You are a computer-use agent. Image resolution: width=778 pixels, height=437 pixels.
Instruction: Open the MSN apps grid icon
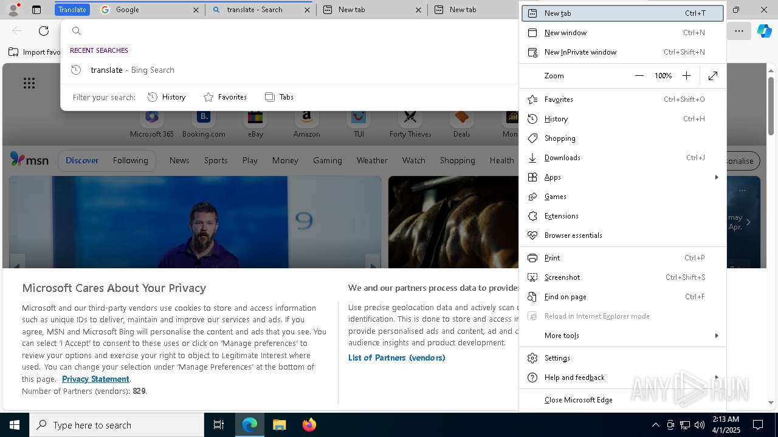29,83
